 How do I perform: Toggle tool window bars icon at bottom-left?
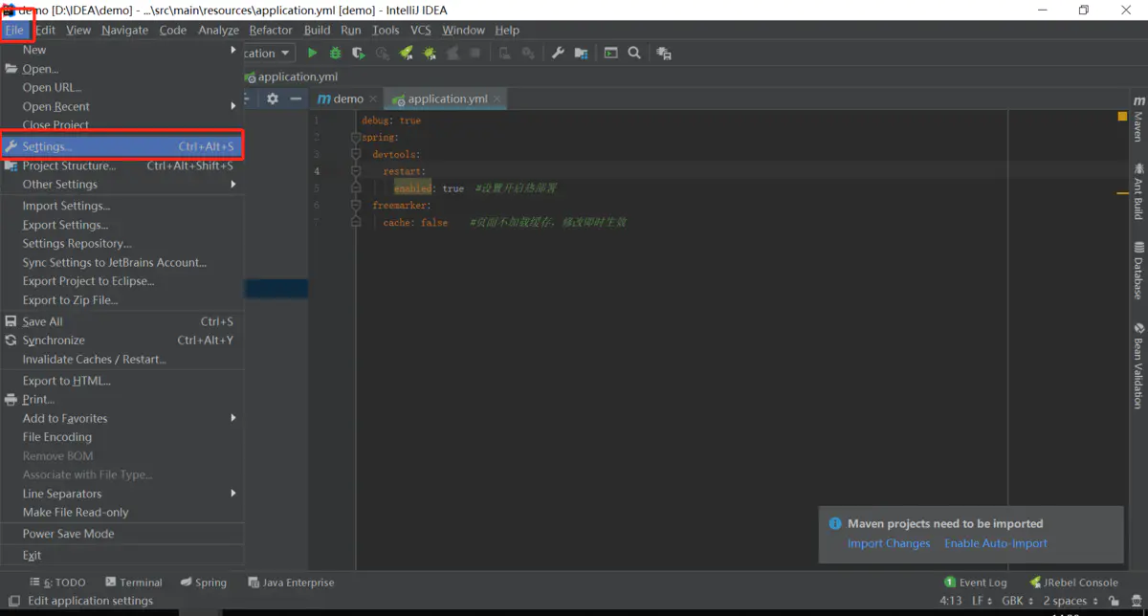point(13,601)
